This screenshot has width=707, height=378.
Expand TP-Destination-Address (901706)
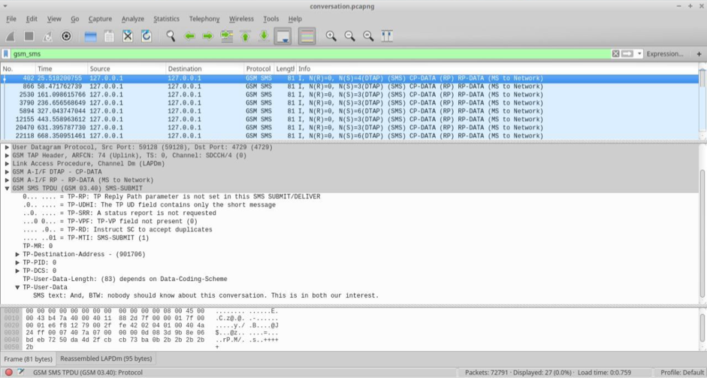17,255
